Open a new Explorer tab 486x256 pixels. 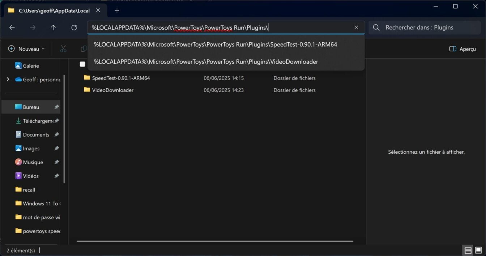(x=117, y=10)
